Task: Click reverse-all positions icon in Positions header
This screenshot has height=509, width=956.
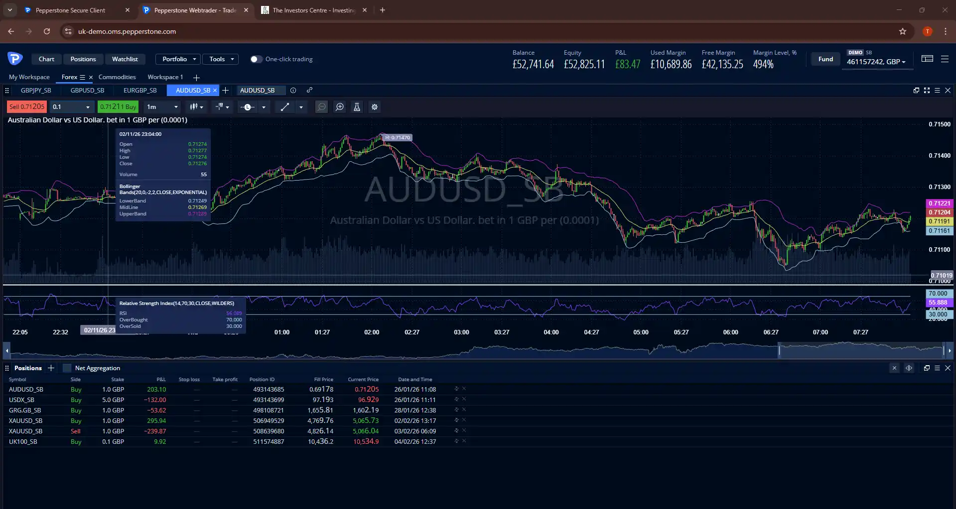Action: (909, 368)
